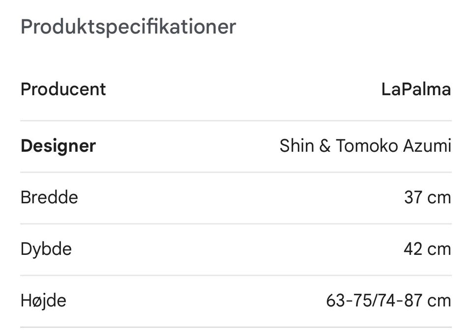472x332 pixels.
Task: Click the 37 cm width value
Action: 427,197
